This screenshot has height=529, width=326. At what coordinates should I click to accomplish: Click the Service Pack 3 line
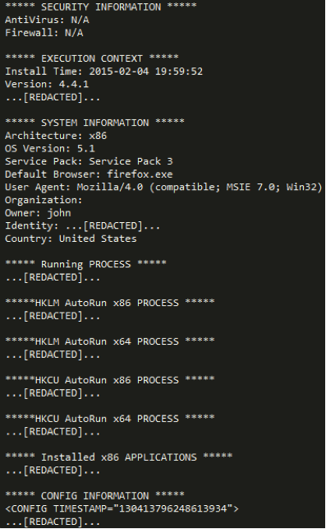pyautogui.click(x=89, y=161)
